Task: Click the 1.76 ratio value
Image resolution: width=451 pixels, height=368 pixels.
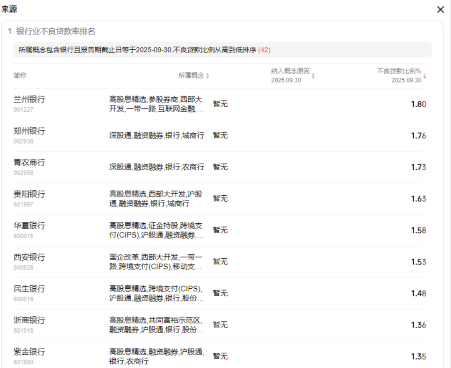Action: pyautogui.click(x=418, y=136)
